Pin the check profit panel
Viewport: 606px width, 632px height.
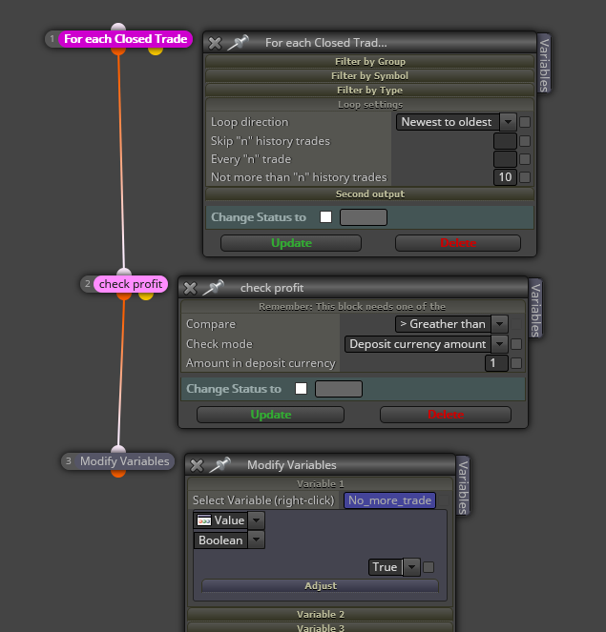click(213, 287)
